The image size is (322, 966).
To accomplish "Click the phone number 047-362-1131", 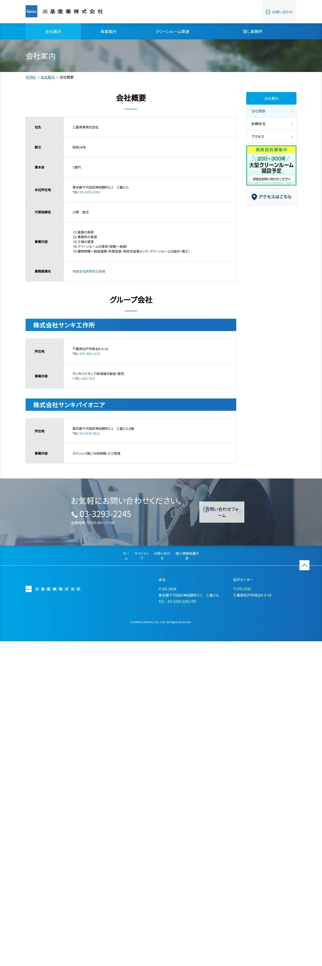I will pyautogui.click(x=90, y=354).
